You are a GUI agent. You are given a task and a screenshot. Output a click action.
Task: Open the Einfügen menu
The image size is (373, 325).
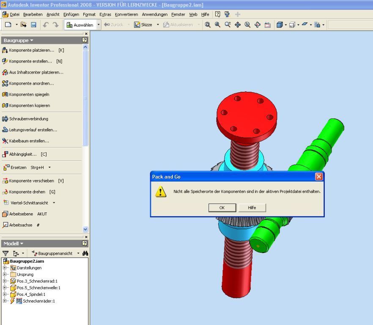tap(71, 14)
